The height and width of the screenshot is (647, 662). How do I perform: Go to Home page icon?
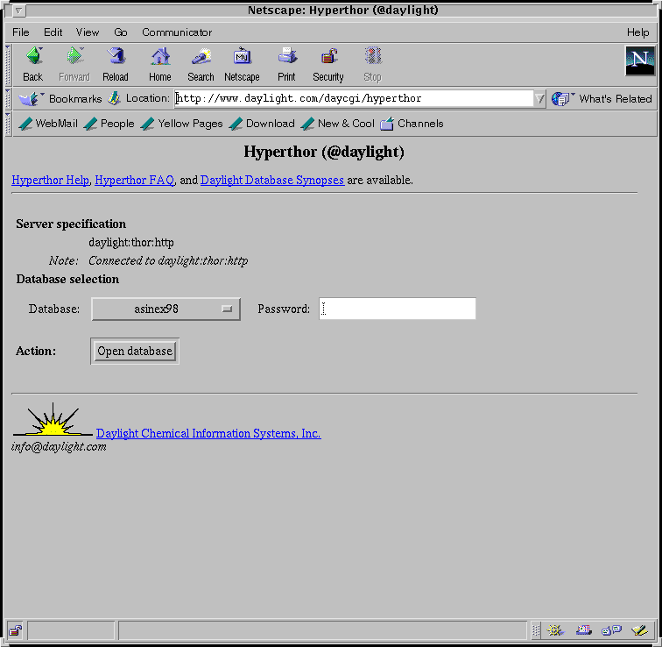click(160, 63)
